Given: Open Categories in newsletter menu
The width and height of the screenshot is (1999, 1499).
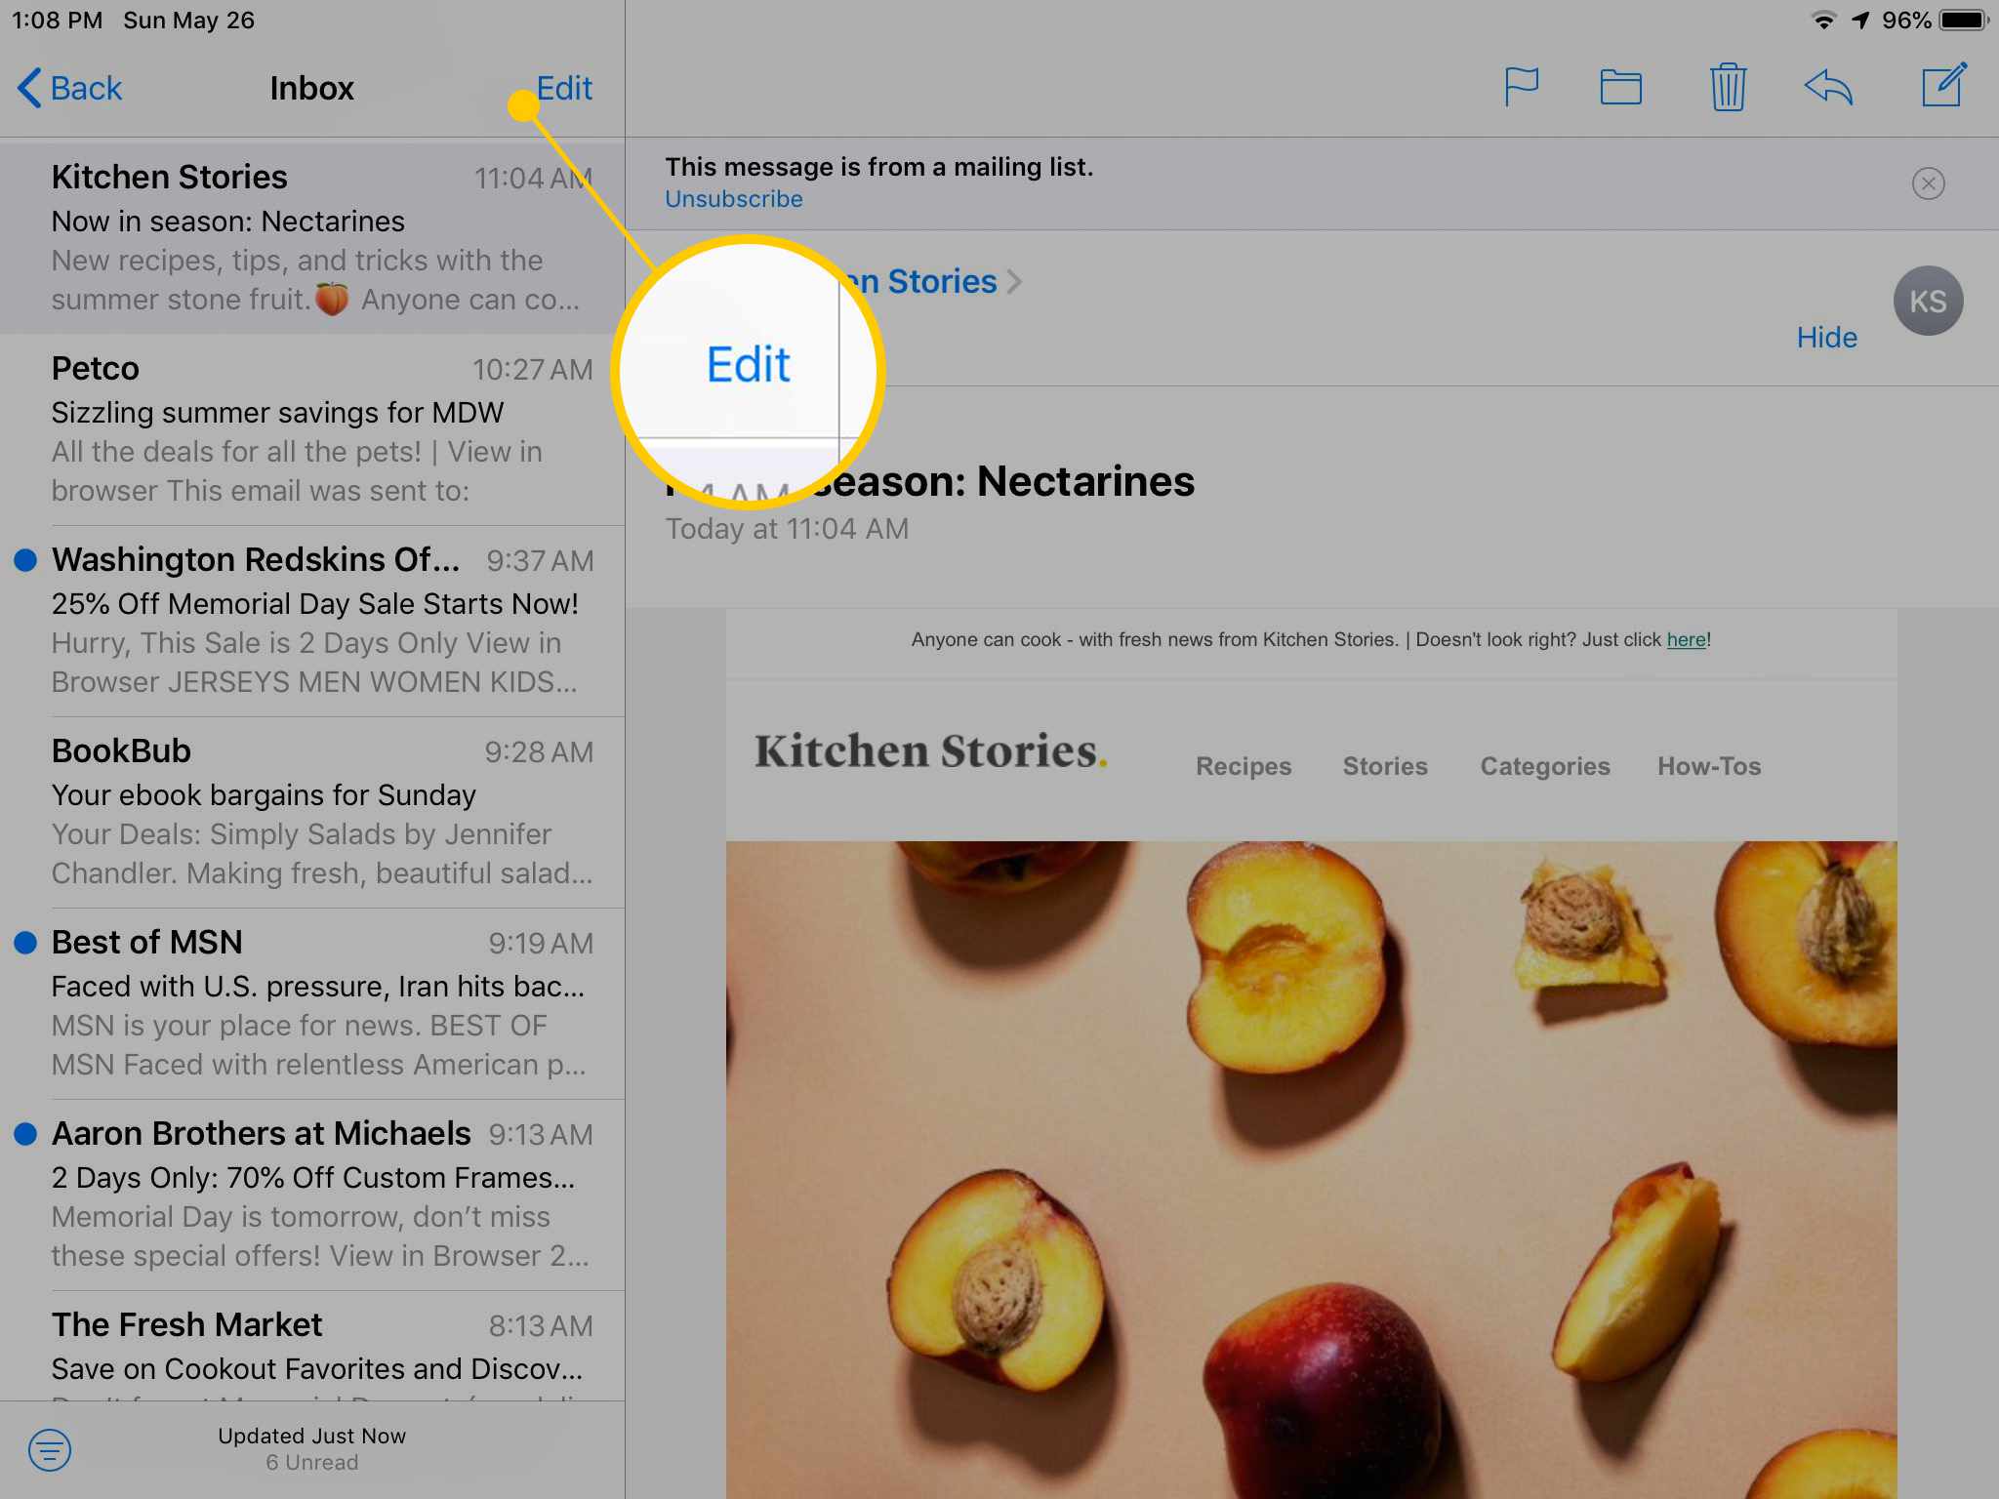Looking at the screenshot, I should tap(1544, 766).
